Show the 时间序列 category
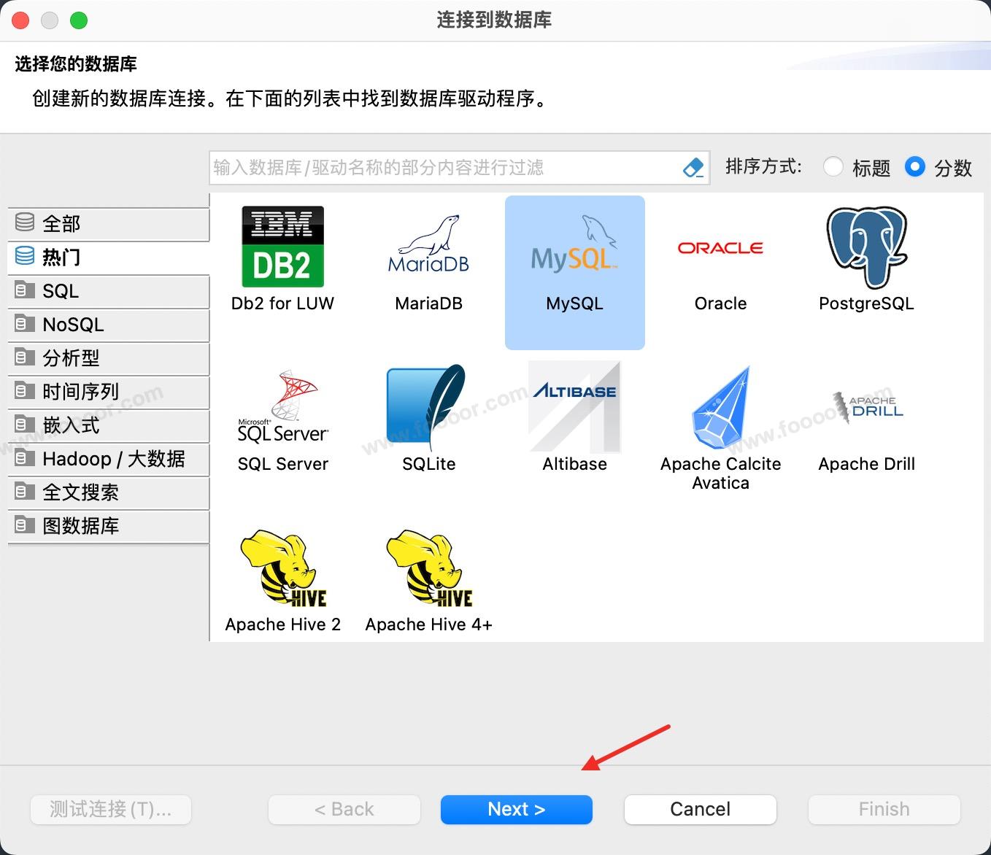This screenshot has width=991, height=855. 109,392
